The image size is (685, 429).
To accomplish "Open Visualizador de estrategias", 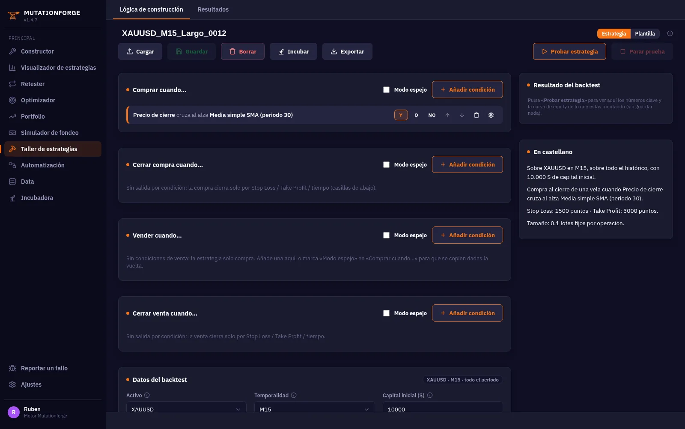I will (53, 68).
